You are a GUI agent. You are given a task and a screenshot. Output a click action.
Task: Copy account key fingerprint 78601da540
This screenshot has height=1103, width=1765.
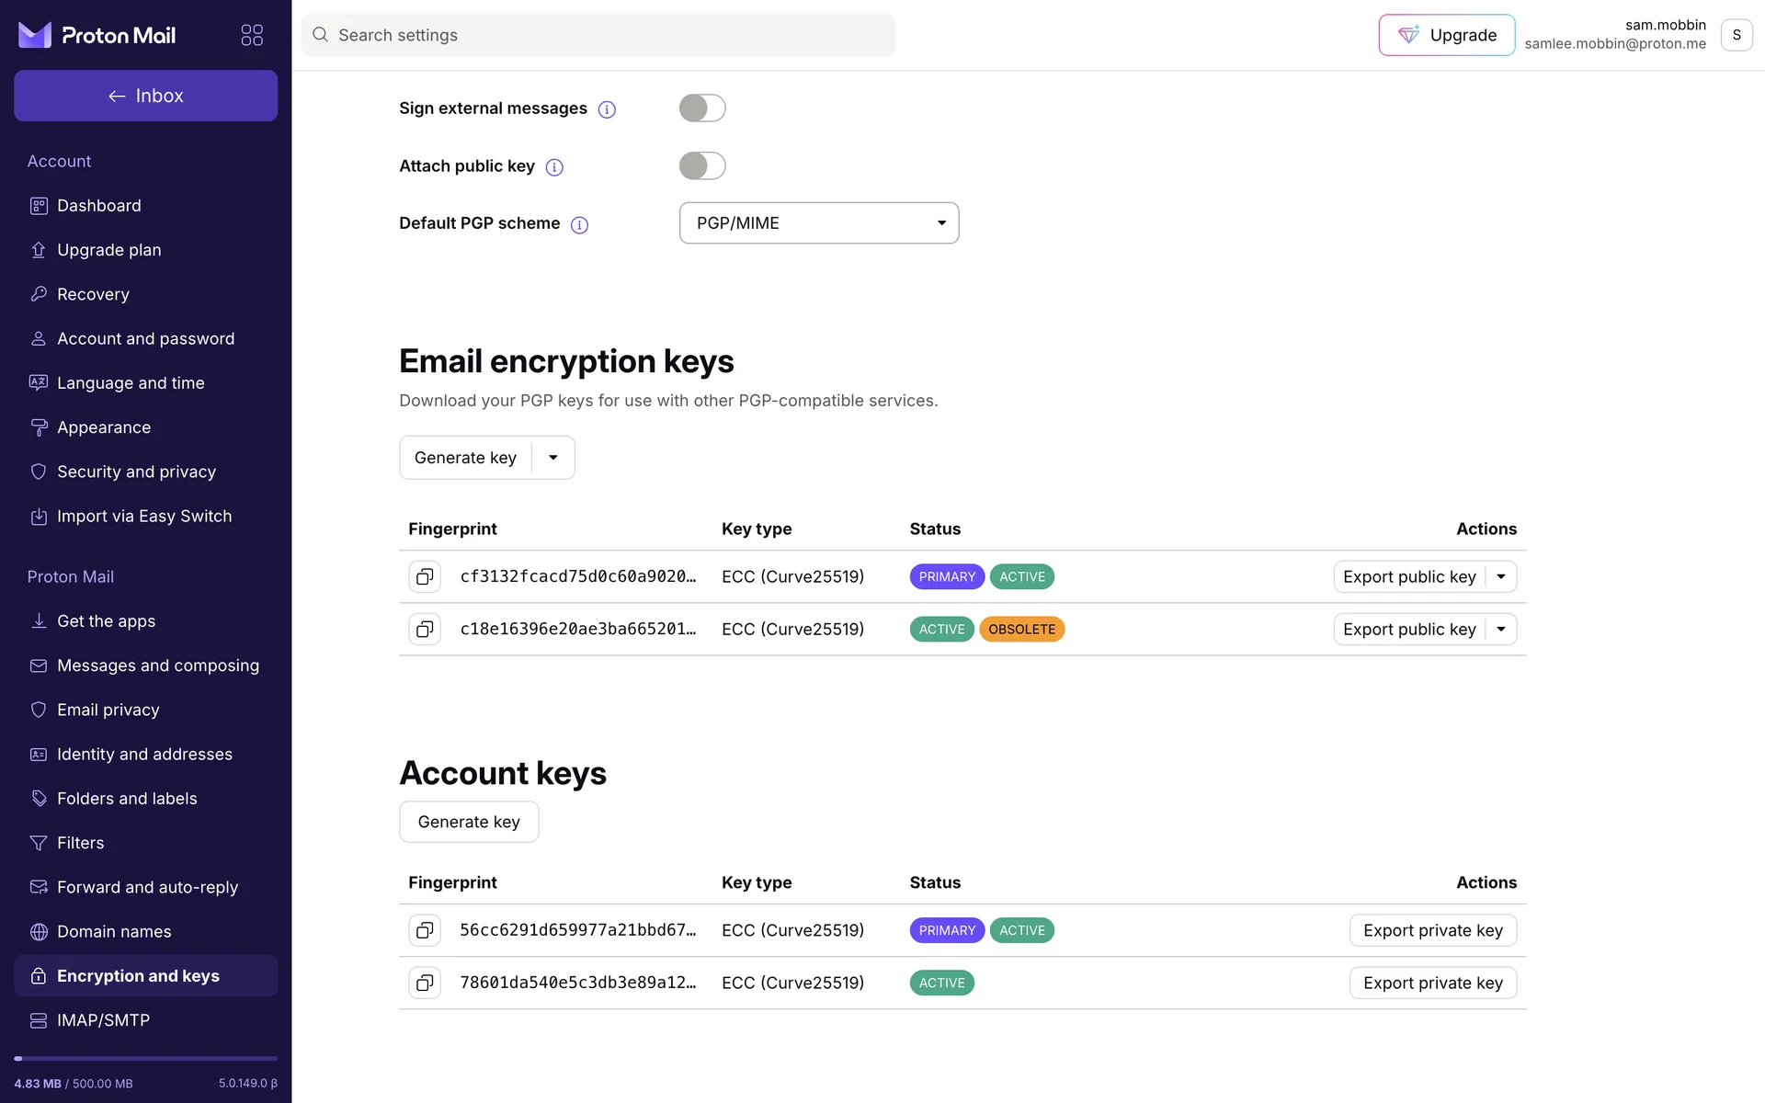(x=425, y=983)
